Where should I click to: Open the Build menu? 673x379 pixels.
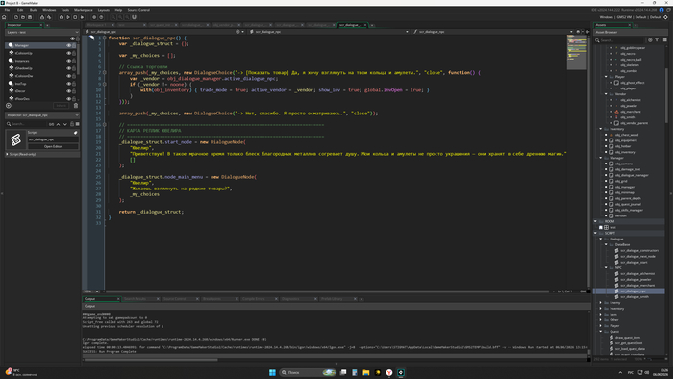click(x=34, y=10)
